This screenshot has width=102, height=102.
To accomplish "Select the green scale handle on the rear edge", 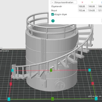I will 51,70.
